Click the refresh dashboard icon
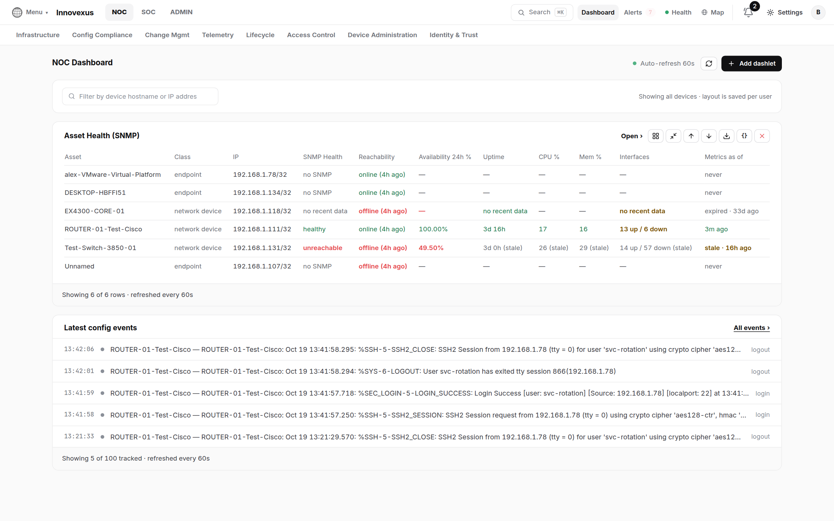This screenshot has width=834, height=521. (709, 64)
